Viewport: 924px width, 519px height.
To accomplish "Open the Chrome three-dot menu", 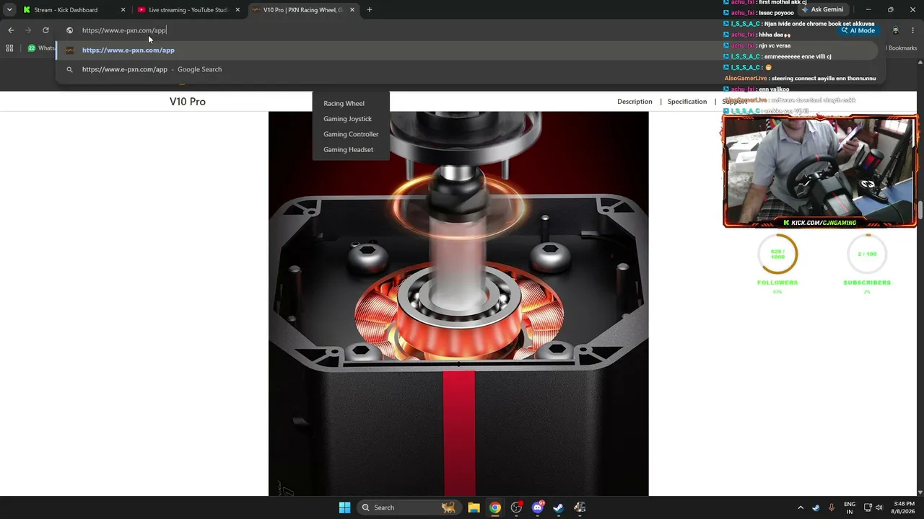I will (x=913, y=30).
